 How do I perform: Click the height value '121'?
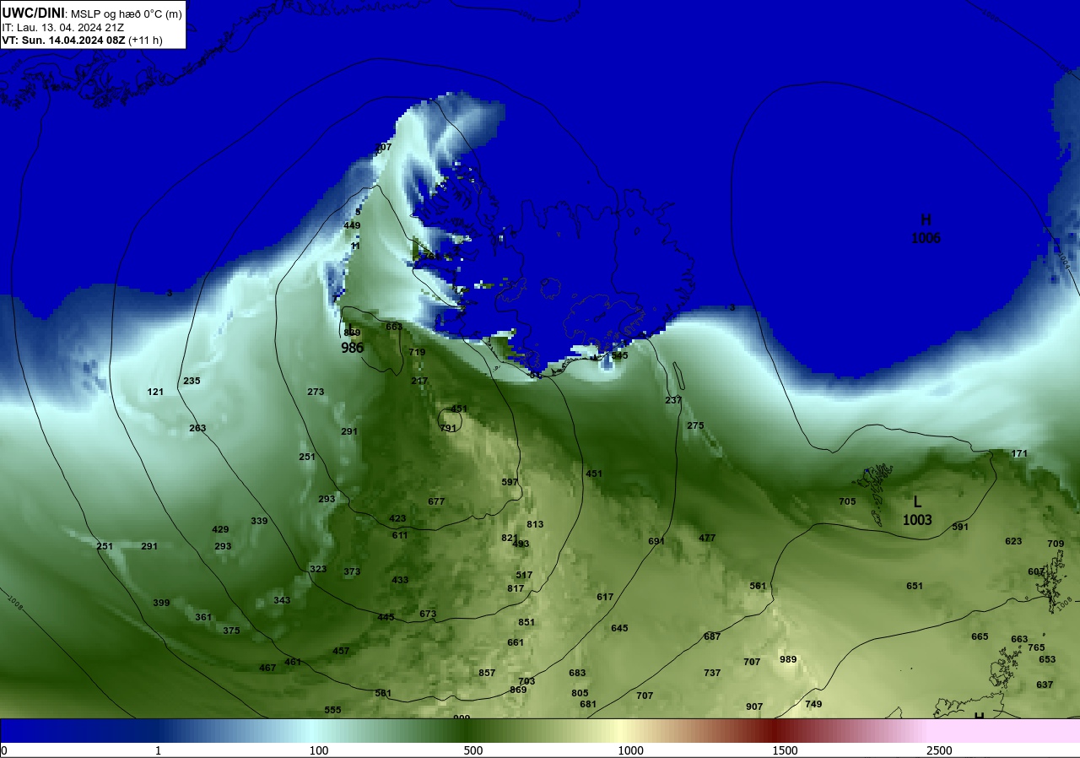point(155,392)
